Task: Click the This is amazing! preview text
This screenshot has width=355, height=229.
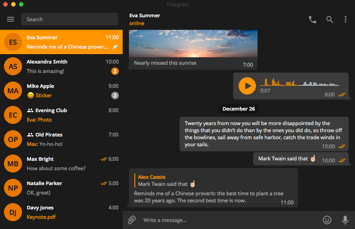Action: click(x=45, y=71)
